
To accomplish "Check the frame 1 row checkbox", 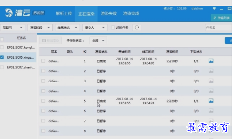I will (43, 61).
